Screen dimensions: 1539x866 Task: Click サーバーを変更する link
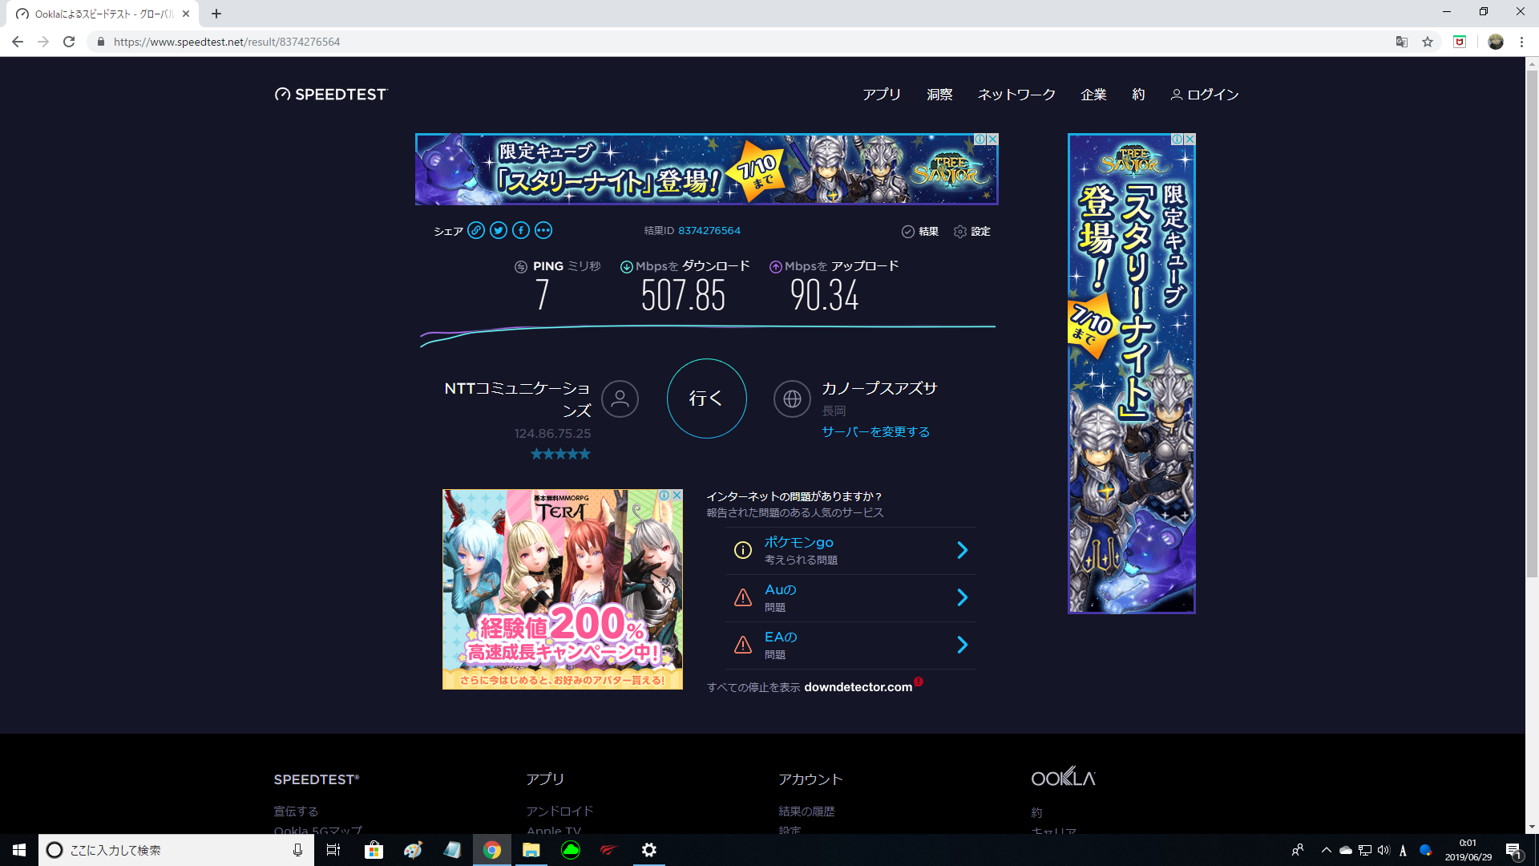[875, 432]
